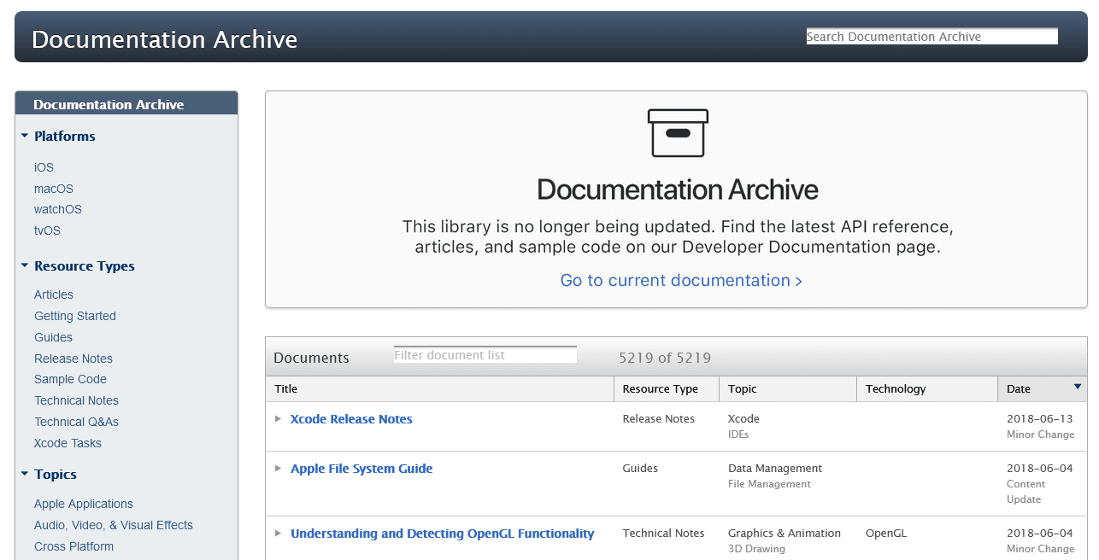The height and width of the screenshot is (560, 1099).
Task: Open the Xcode Release Notes document
Action: pyautogui.click(x=351, y=418)
